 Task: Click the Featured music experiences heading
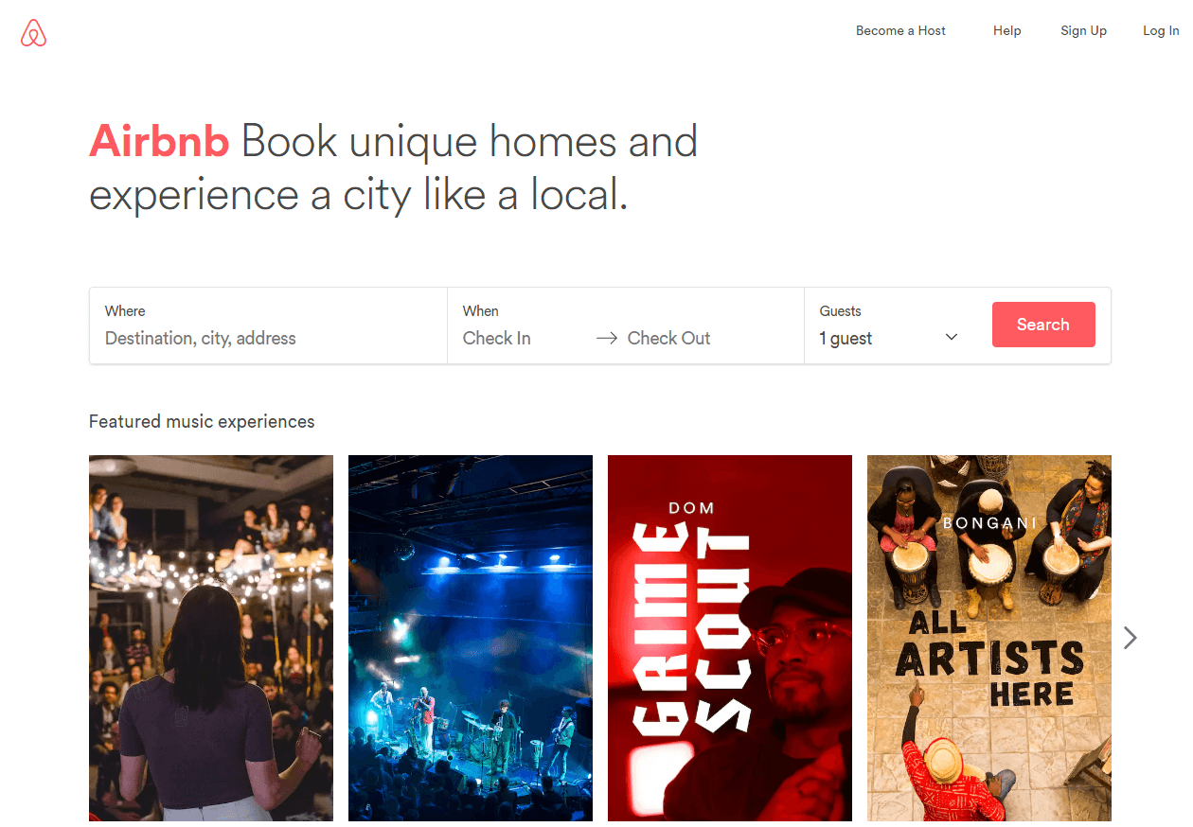pyautogui.click(x=202, y=421)
